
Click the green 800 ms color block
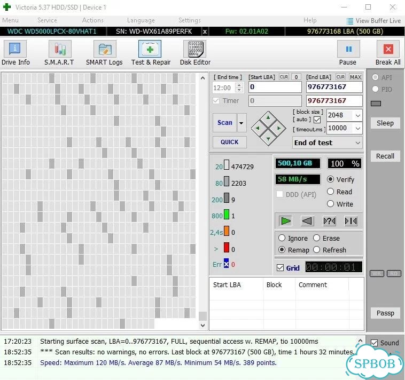point(226,215)
